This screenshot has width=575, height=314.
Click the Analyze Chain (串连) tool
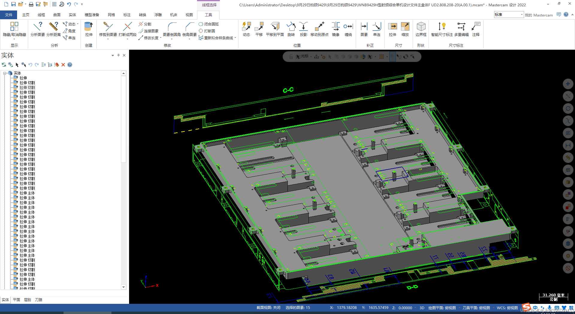point(69,38)
